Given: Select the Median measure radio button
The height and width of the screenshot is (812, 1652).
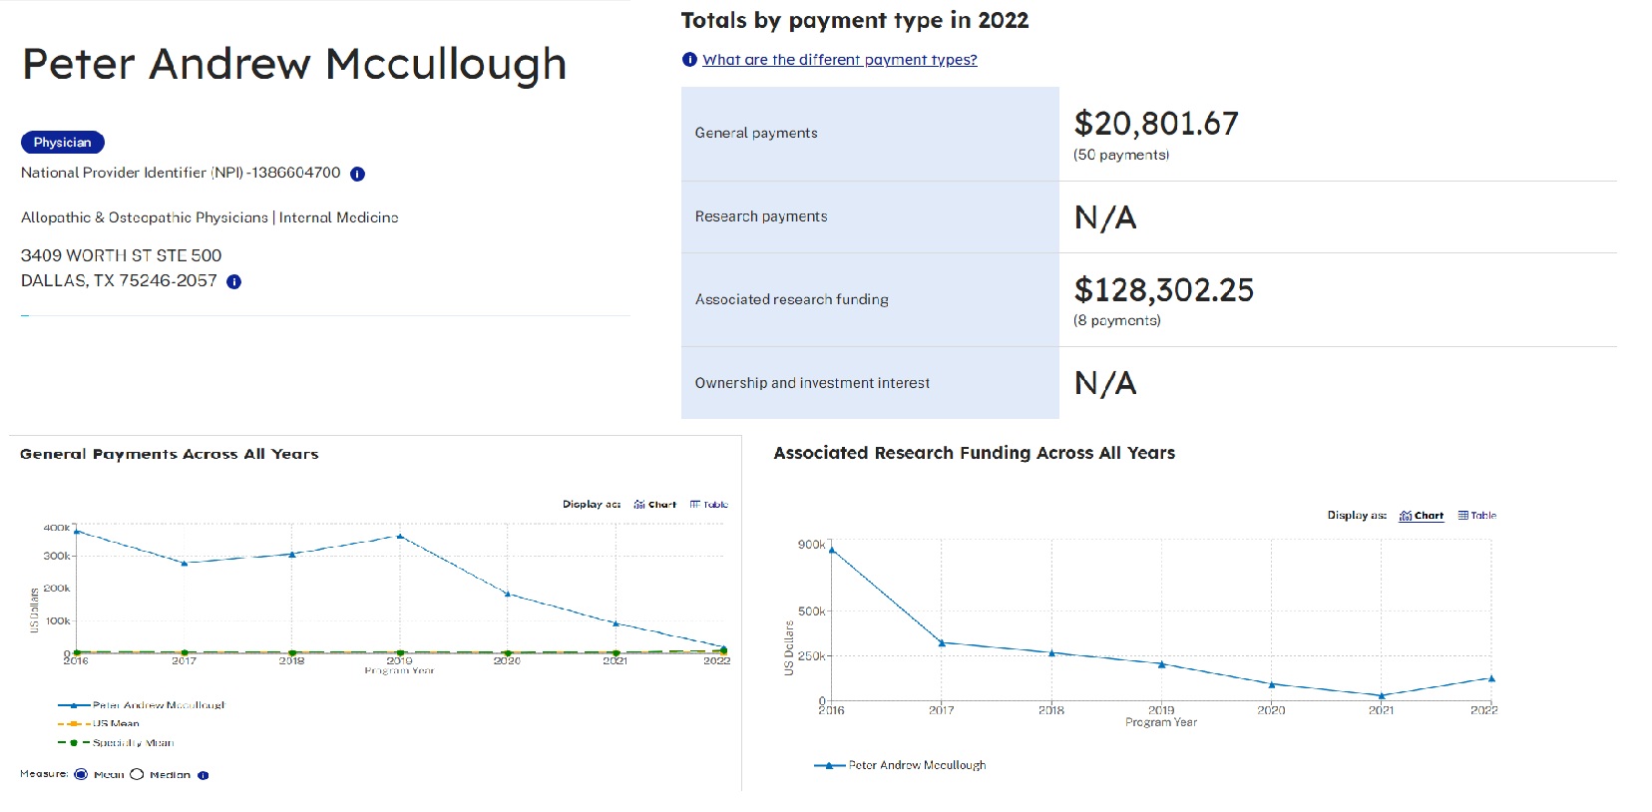Looking at the screenshot, I should 138,774.
